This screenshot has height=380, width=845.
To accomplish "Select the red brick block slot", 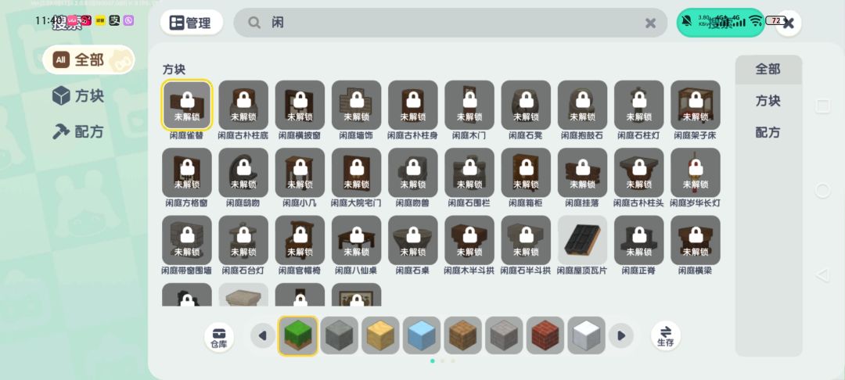I will click(545, 336).
